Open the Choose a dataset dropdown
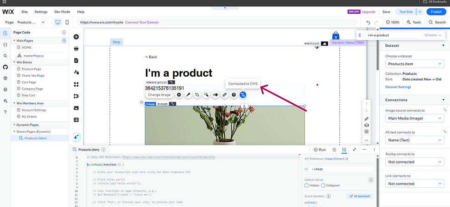 pos(415,64)
